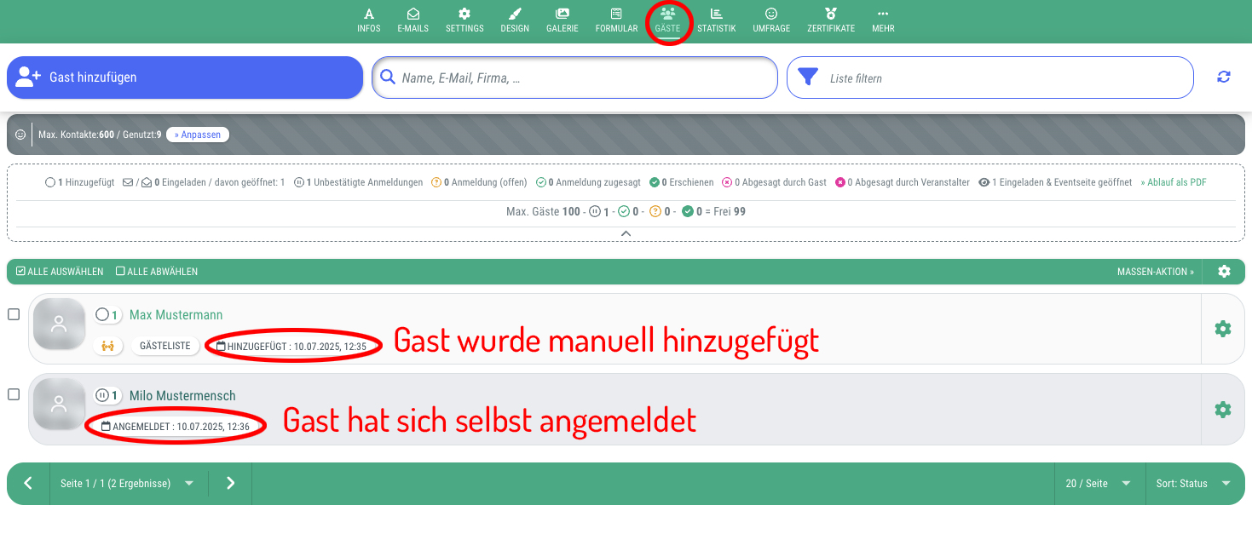Screen dimensions: 1252x534
Task: Tick the Milo Mustermensch checkbox
Action: click(x=14, y=394)
